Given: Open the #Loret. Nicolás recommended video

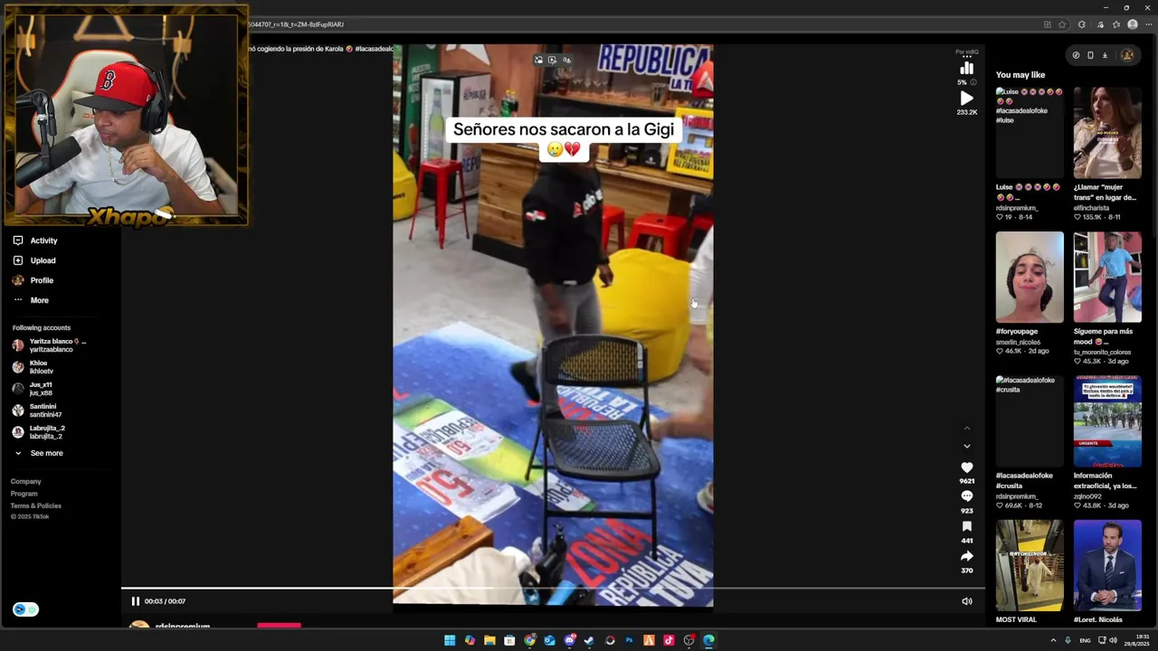Looking at the screenshot, I should [1107, 566].
